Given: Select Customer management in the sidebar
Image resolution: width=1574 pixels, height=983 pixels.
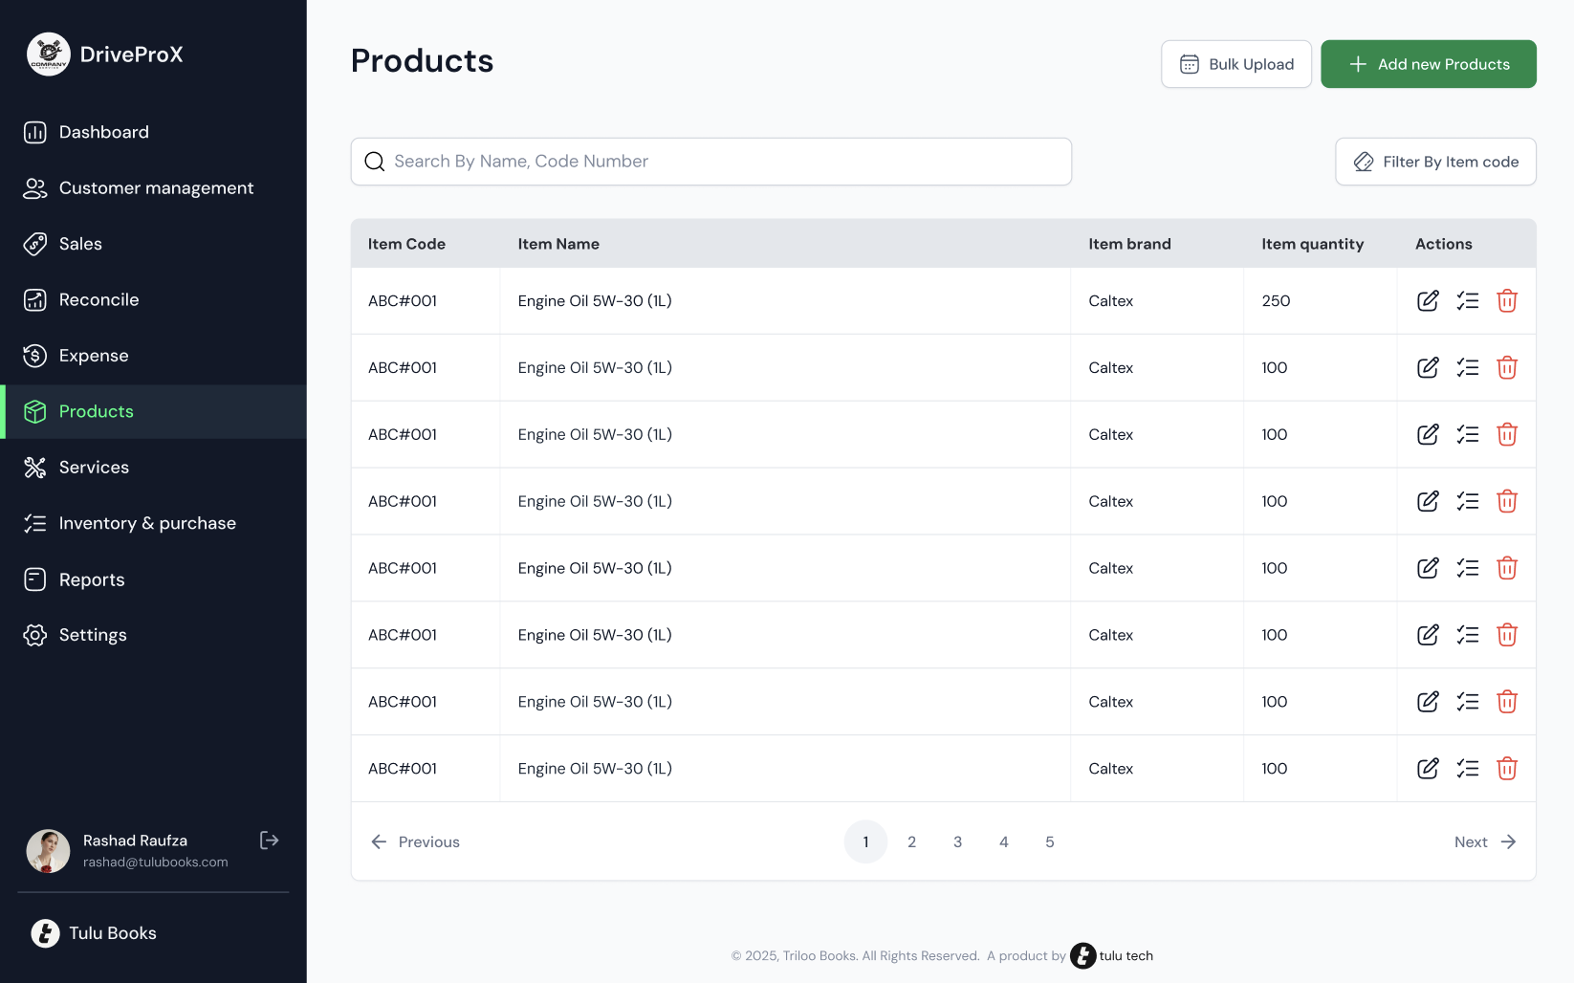Looking at the screenshot, I should [x=156, y=187].
